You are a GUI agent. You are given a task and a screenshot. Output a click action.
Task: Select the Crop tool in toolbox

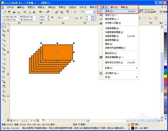pyautogui.click(x=3, y=35)
